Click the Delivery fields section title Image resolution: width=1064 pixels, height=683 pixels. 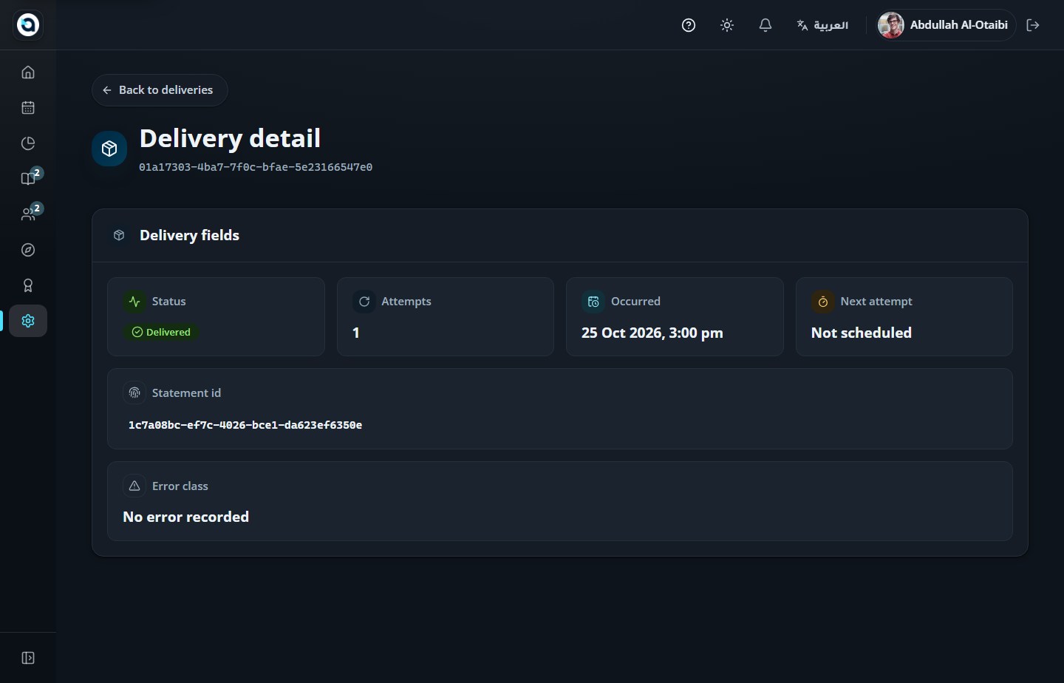click(190, 235)
